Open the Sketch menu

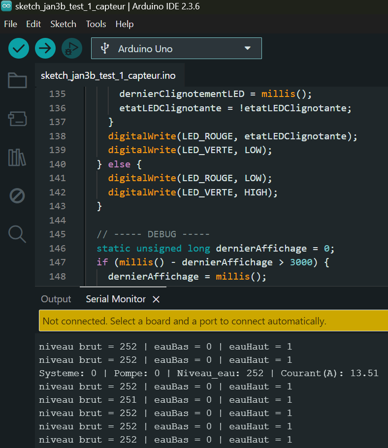tap(63, 24)
